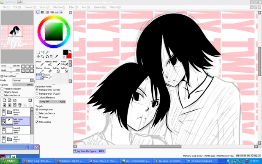262x164 pixels.
Task: Show the RGB slider panel
Action: click(x=42, y=12)
